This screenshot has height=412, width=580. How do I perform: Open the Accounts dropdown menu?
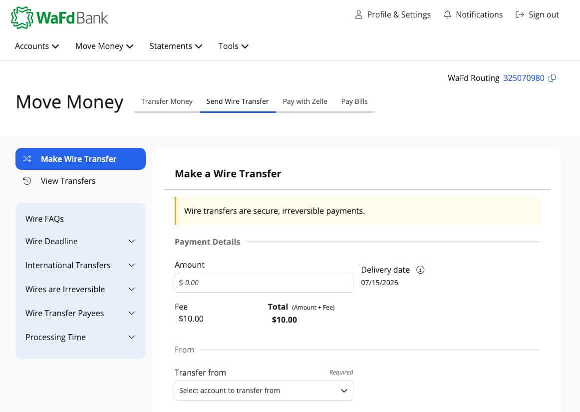point(37,46)
